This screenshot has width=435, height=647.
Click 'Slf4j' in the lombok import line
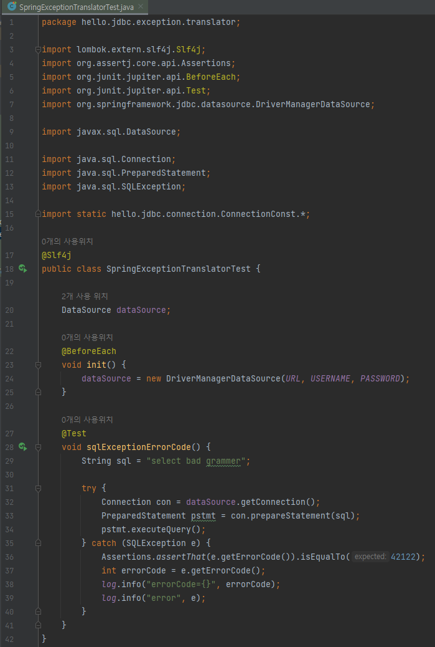189,49
